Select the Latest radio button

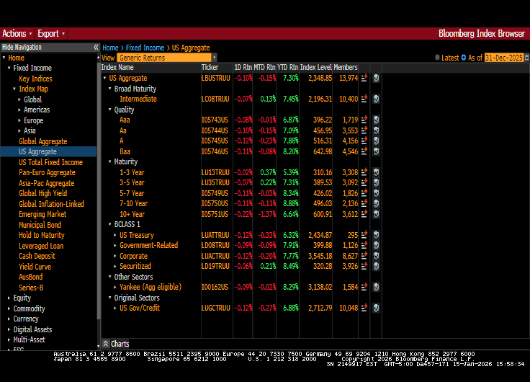coord(437,58)
